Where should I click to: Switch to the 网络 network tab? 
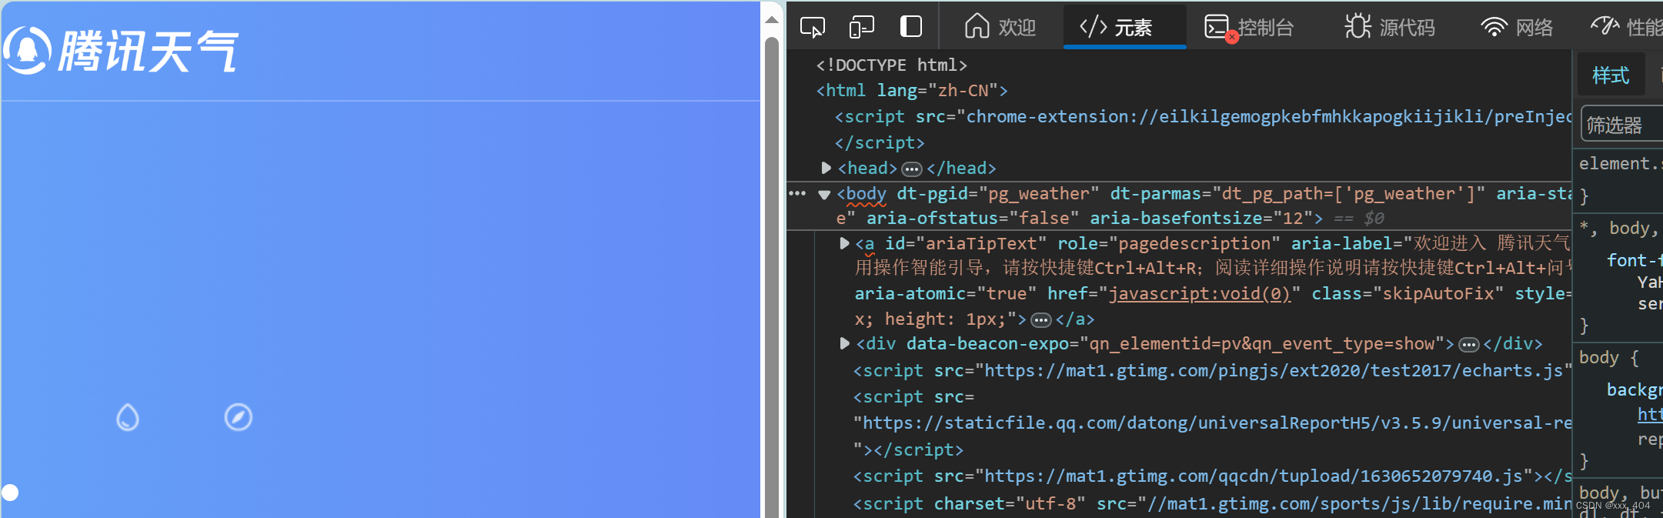click(x=1517, y=27)
